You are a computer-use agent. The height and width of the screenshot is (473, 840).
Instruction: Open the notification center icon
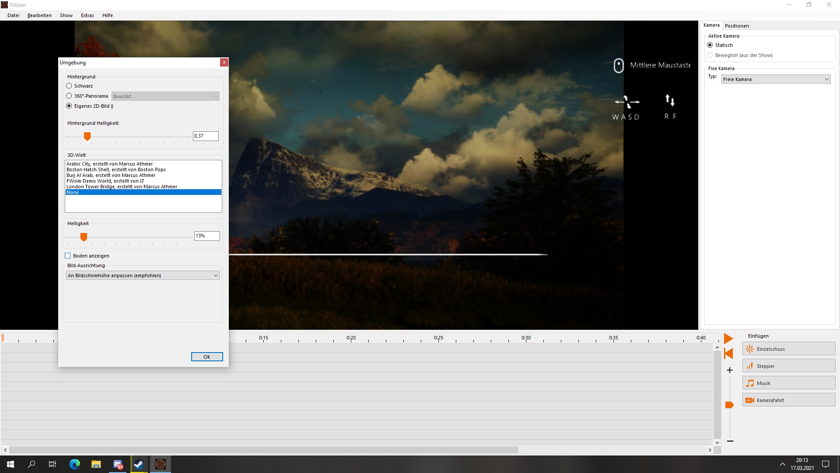tap(826, 464)
